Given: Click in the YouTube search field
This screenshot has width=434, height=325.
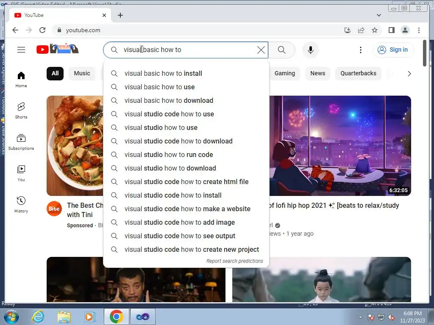Looking at the screenshot, I should 186,50.
